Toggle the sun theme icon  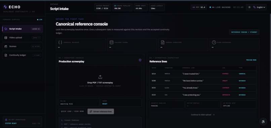click(249, 7)
